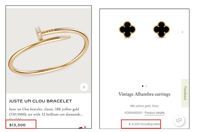Click the bracelet description text ending in ellipsis
The width and height of the screenshot is (198, 132).
46,112
